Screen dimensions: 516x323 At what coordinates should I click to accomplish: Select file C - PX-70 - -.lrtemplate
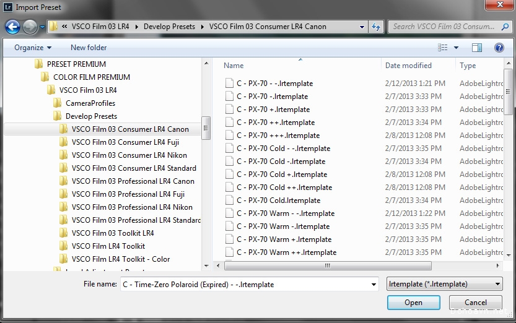pyautogui.click(x=274, y=84)
